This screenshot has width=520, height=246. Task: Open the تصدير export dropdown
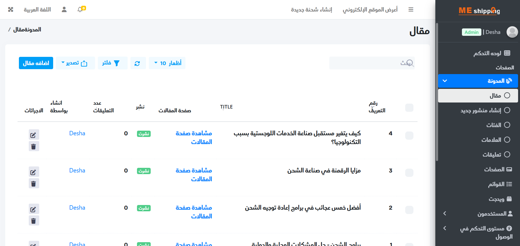click(x=75, y=63)
